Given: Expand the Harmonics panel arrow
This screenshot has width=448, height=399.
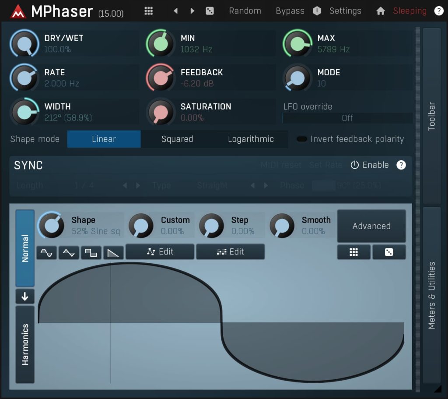Looking at the screenshot, I should pos(25,297).
